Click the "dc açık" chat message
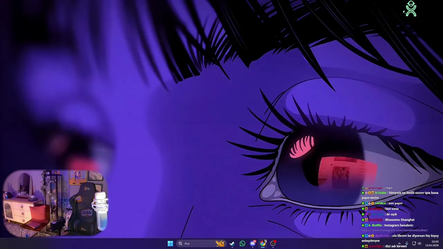The width and height of the screenshot is (443, 249). [391, 214]
